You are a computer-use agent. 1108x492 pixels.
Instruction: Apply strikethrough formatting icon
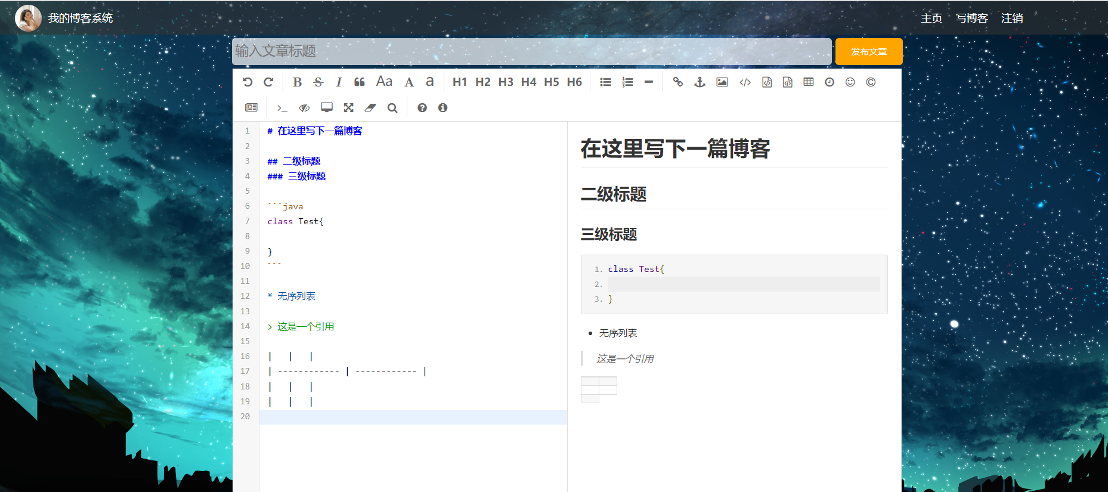coord(318,82)
